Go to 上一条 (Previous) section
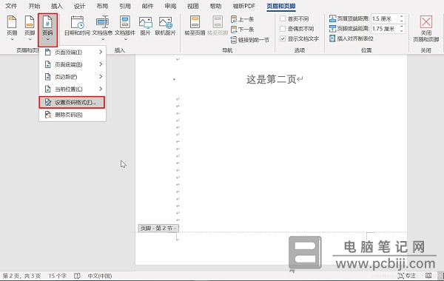This screenshot has width=444, height=281. tap(243, 19)
